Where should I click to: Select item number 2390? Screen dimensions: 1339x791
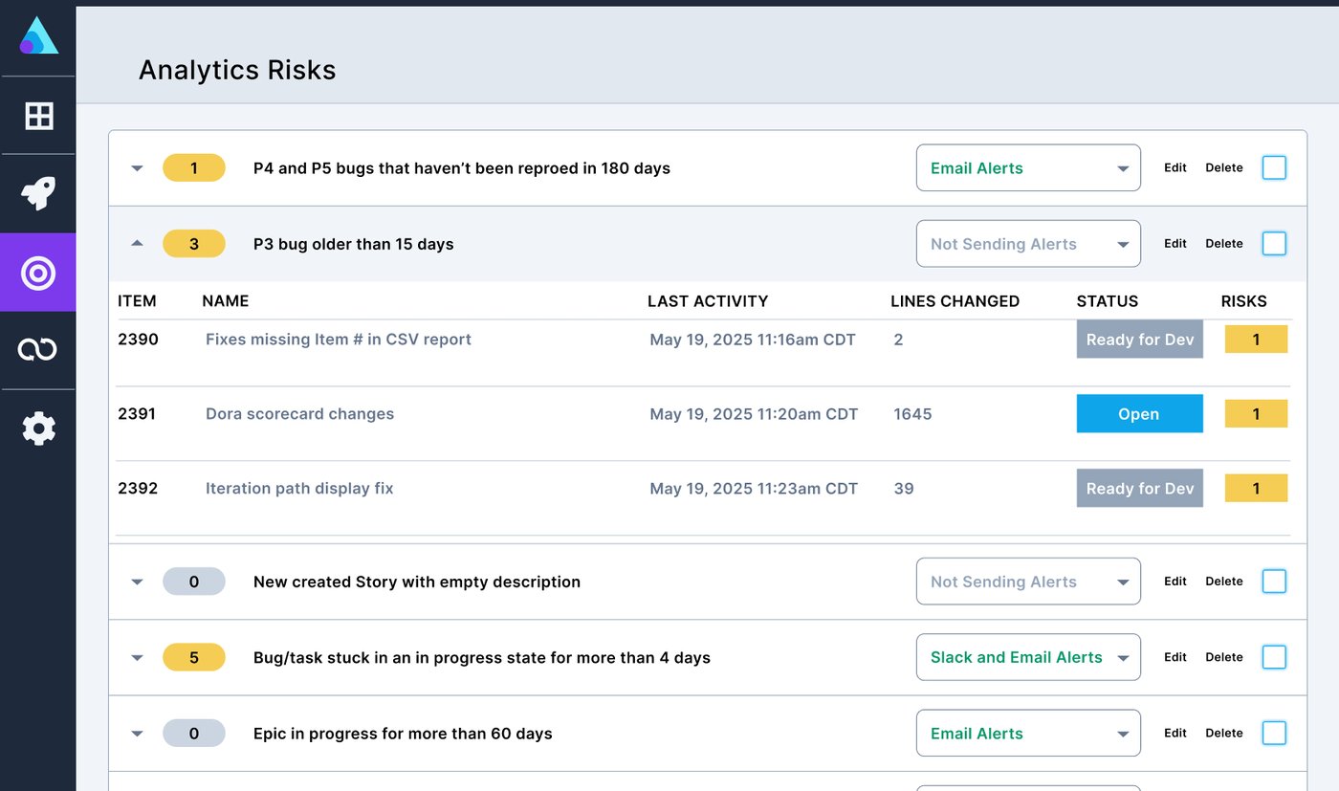pos(138,340)
